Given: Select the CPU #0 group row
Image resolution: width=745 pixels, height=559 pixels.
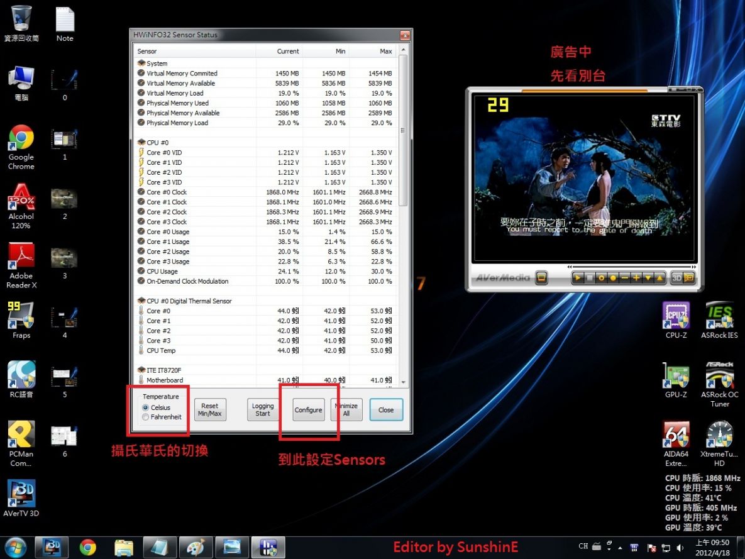Looking at the screenshot, I should coord(266,143).
